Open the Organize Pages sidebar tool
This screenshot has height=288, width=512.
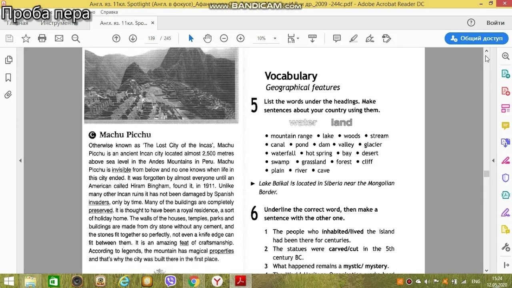coord(506,108)
